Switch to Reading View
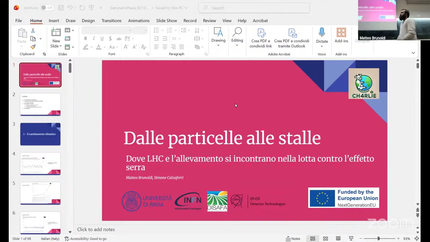 (338, 239)
